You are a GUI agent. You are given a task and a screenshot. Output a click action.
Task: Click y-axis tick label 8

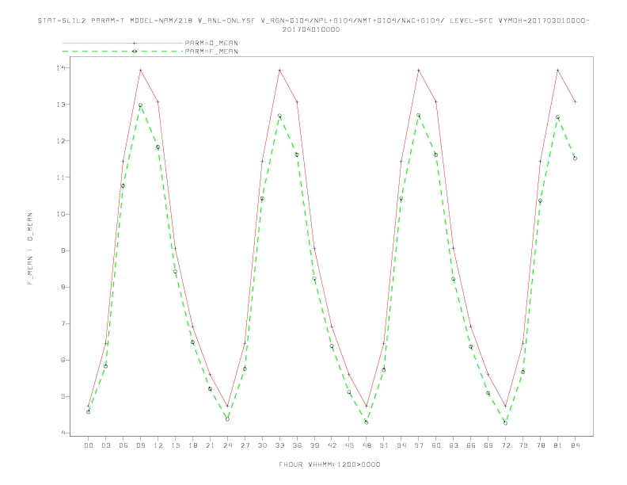[63, 287]
